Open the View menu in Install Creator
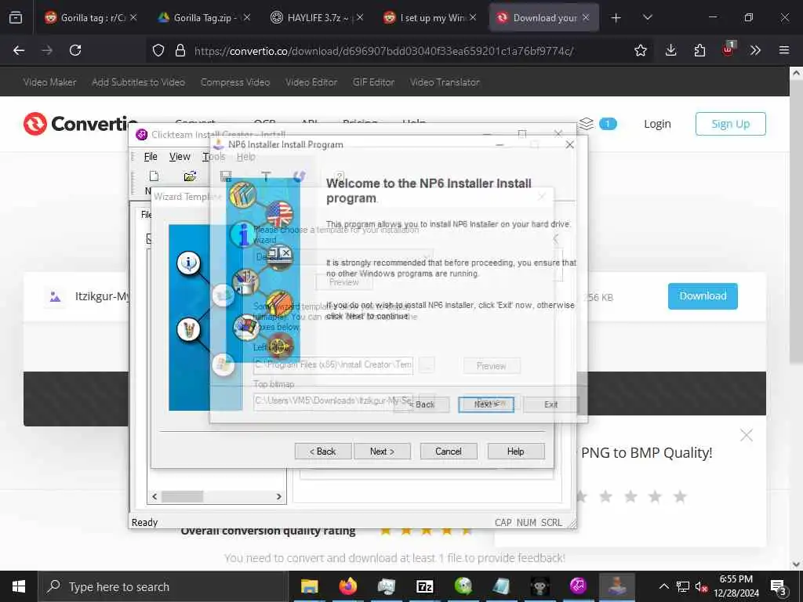 (x=180, y=157)
